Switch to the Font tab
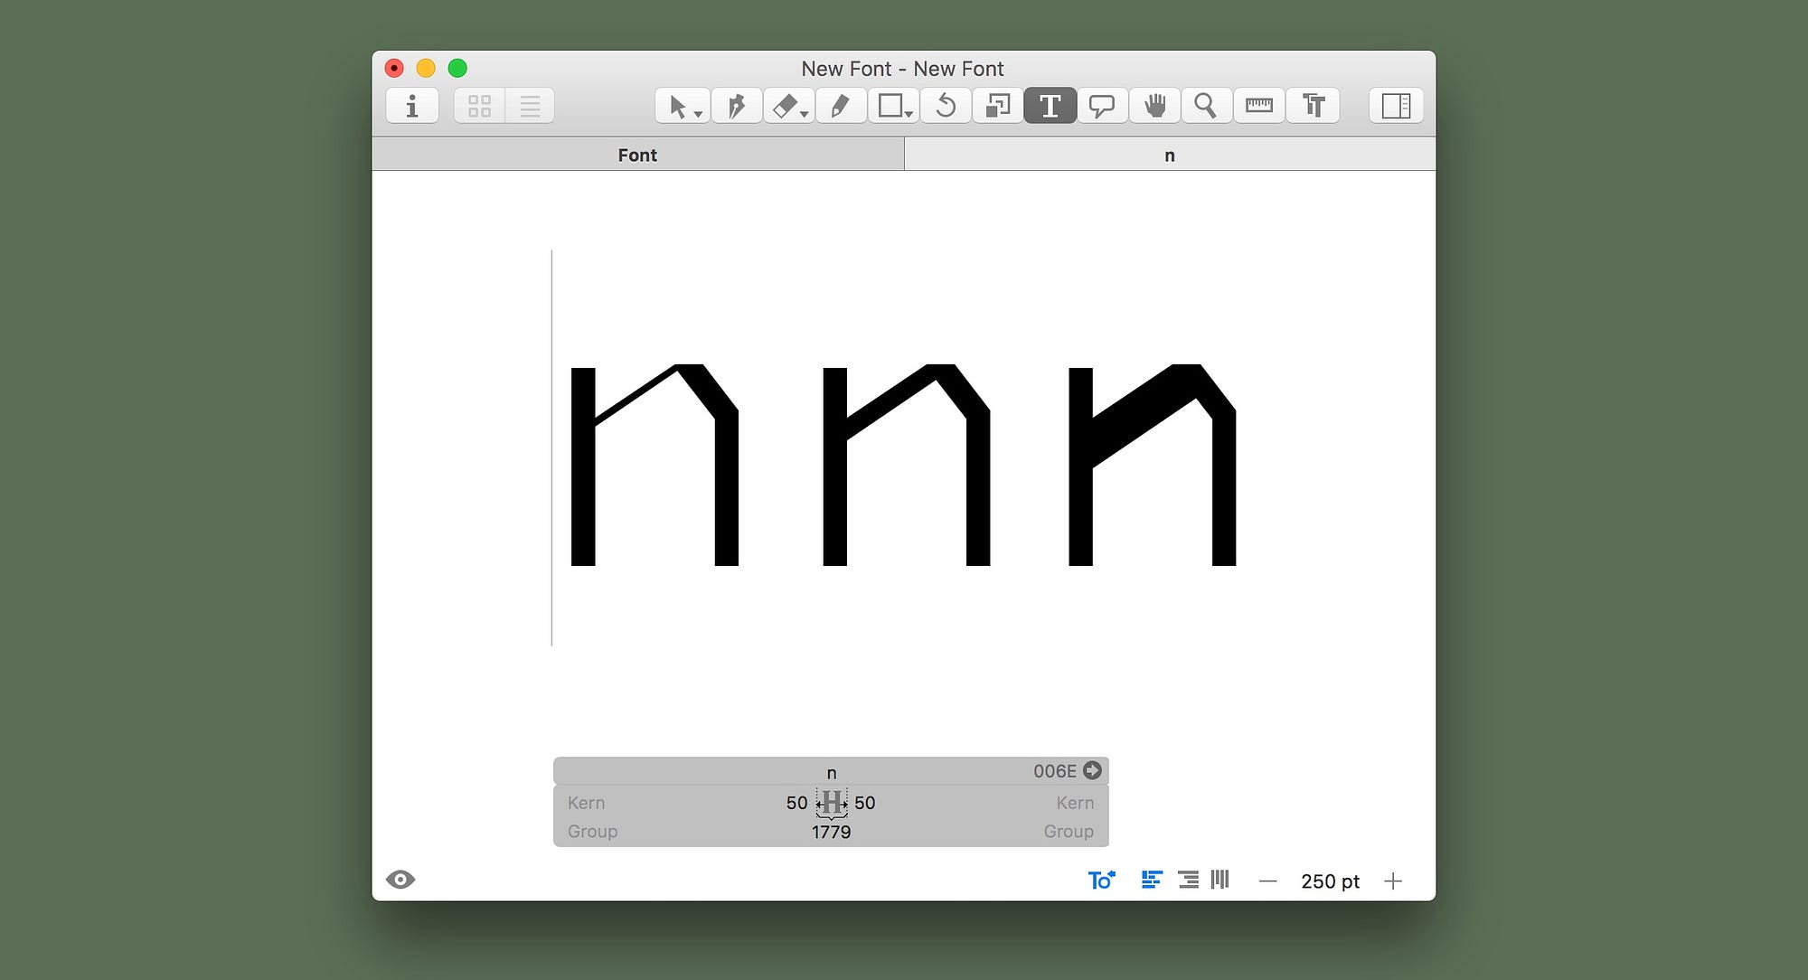 637,155
